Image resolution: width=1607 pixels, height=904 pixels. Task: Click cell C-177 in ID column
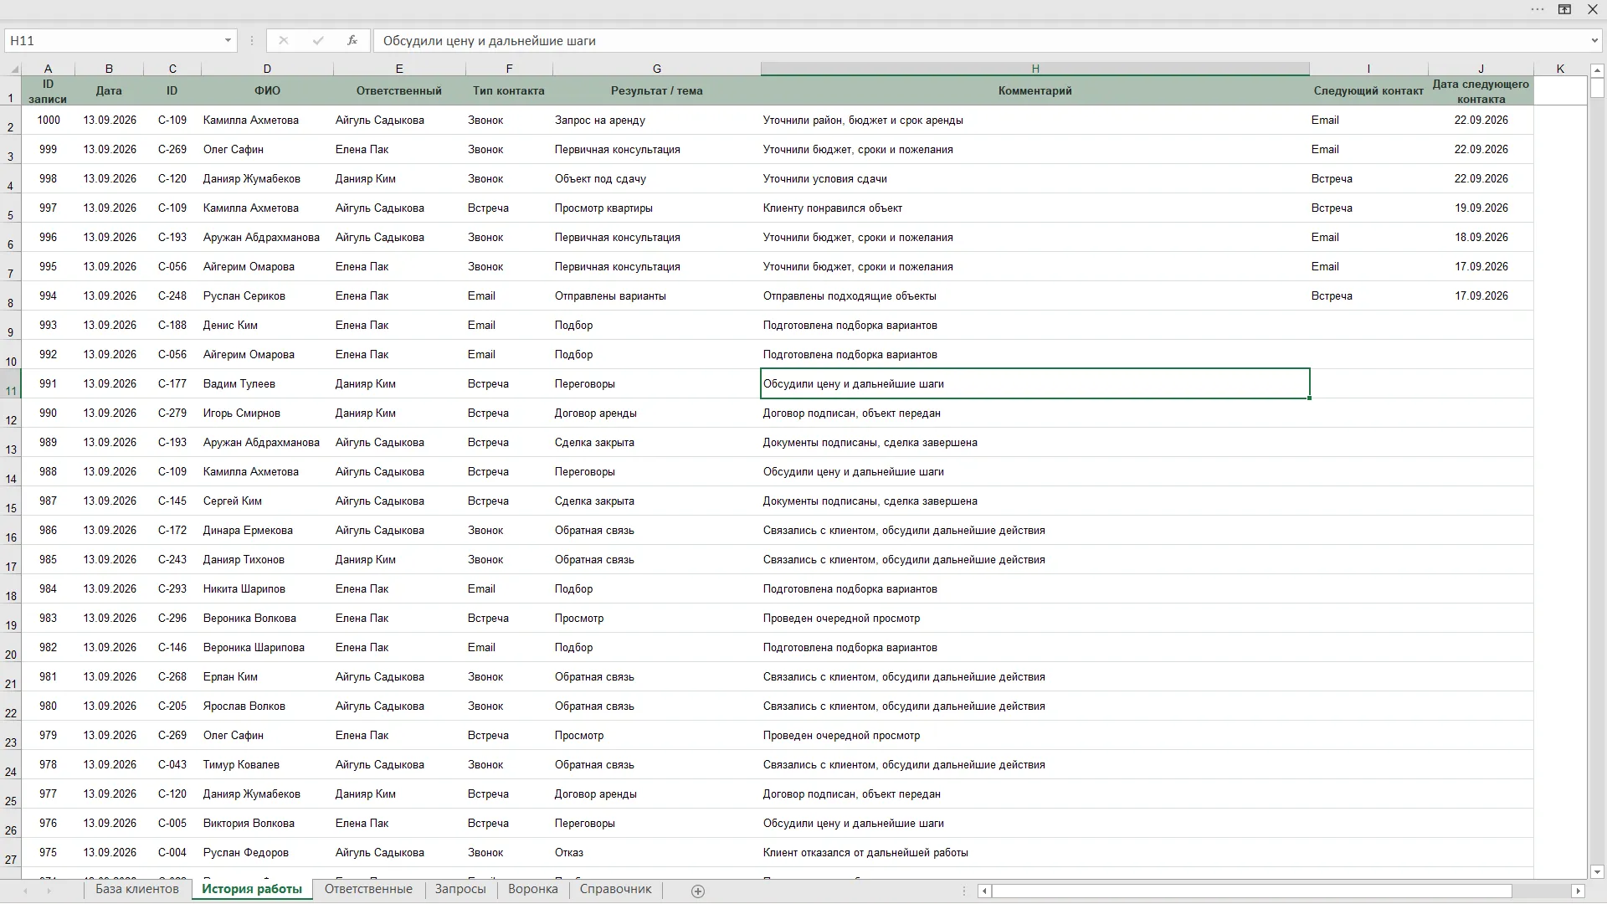(172, 383)
